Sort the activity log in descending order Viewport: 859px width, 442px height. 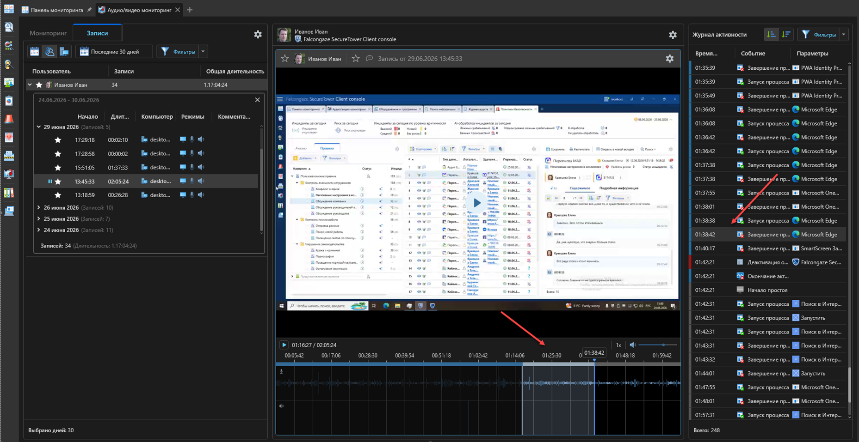point(785,34)
